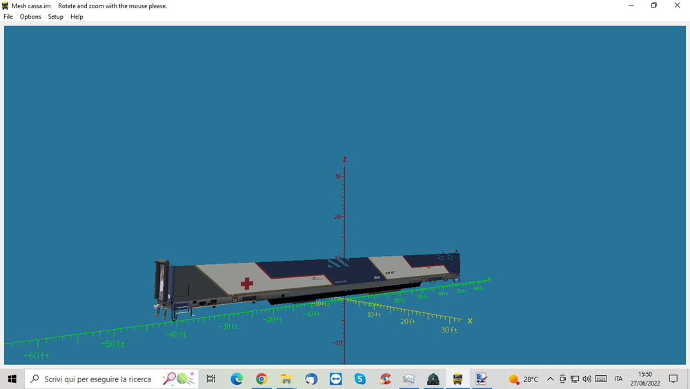The width and height of the screenshot is (690, 389).
Task: Click the red Z axis label
Action: (x=344, y=160)
